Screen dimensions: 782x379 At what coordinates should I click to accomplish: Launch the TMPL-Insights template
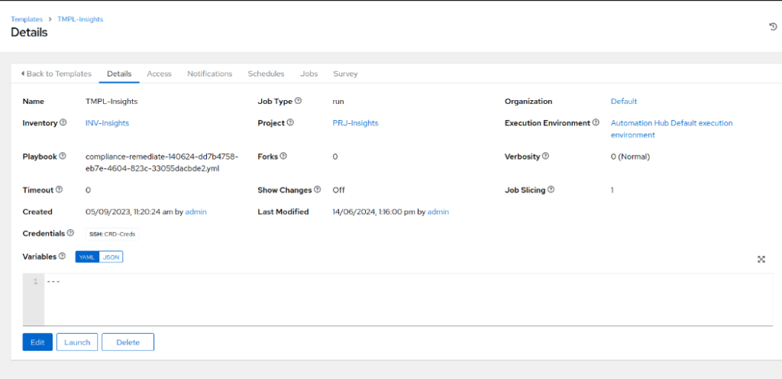point(77,342)
